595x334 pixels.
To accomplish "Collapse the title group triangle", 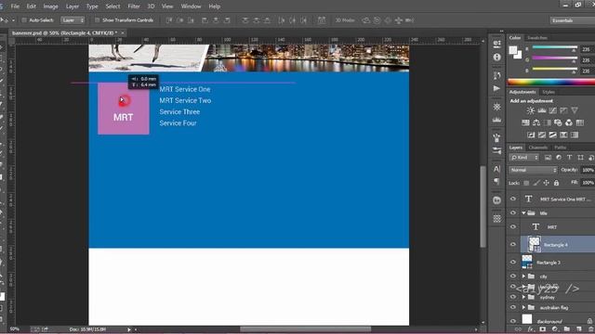I will pyautogui.click(x=523, y=212).
